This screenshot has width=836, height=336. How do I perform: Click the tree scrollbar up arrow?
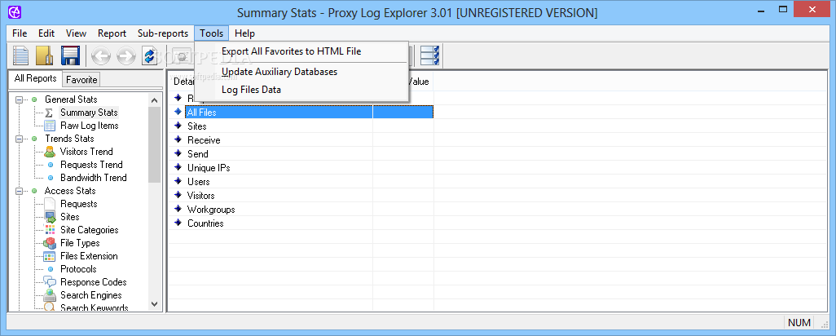point(154,99)
